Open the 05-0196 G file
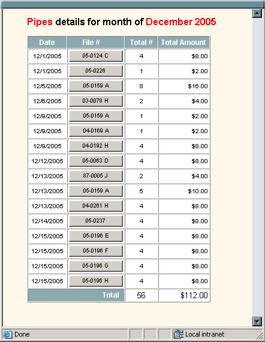This screenshot has width=265, height=342. click(96, 266)
